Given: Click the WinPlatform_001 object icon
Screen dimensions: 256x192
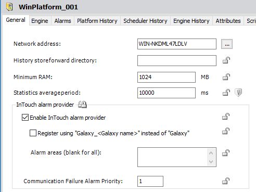Looking at the screenshot, I should [9, 7].
